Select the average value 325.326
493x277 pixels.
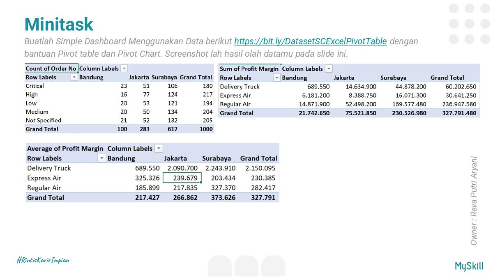click(147, 178)
